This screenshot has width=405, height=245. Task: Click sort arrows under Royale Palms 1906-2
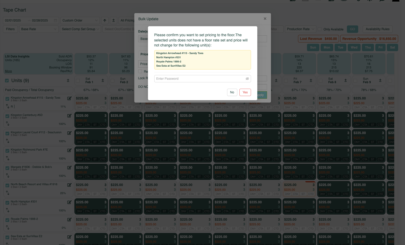(x=8, y=227)
